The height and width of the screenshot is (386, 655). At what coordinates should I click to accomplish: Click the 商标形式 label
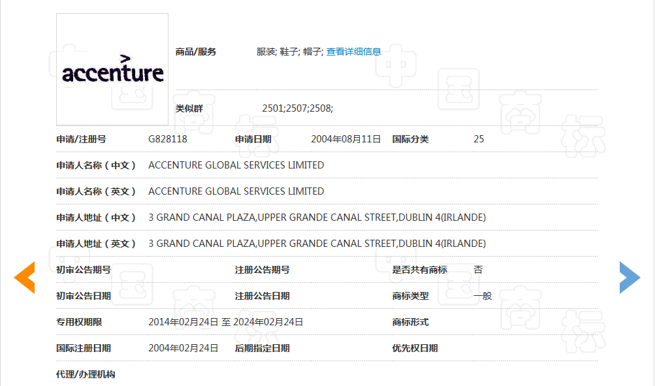coord(410,323)
